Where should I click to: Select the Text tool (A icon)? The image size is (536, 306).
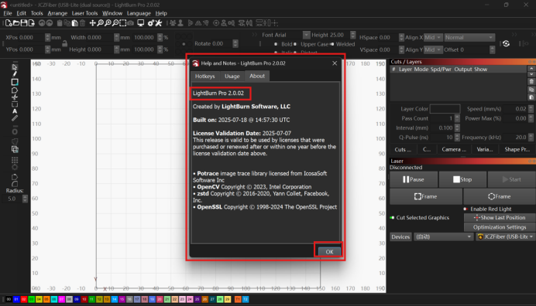(15, 111)
